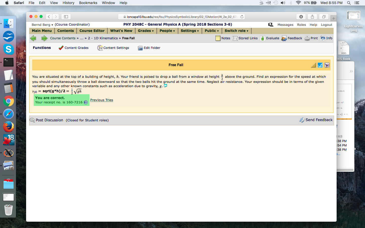The image size is (365, 228).
Task: Open Skype from the Dock
Action: pos(8,49)
